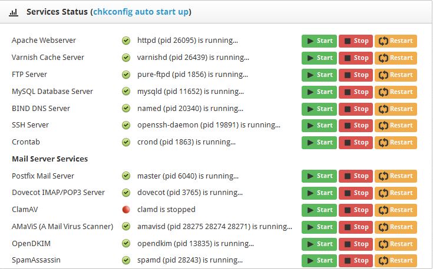This screenshot has height=269, width=433.
Task: Restart the Apache Webserver
Action: pyautogui.click(x=396, y=41)
